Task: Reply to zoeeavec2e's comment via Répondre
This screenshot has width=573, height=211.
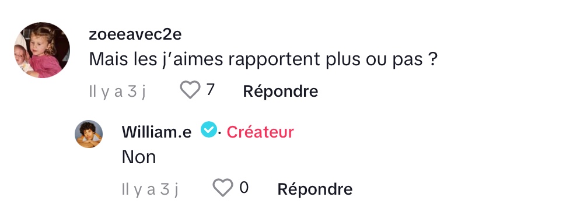Action: pos(280,91)
